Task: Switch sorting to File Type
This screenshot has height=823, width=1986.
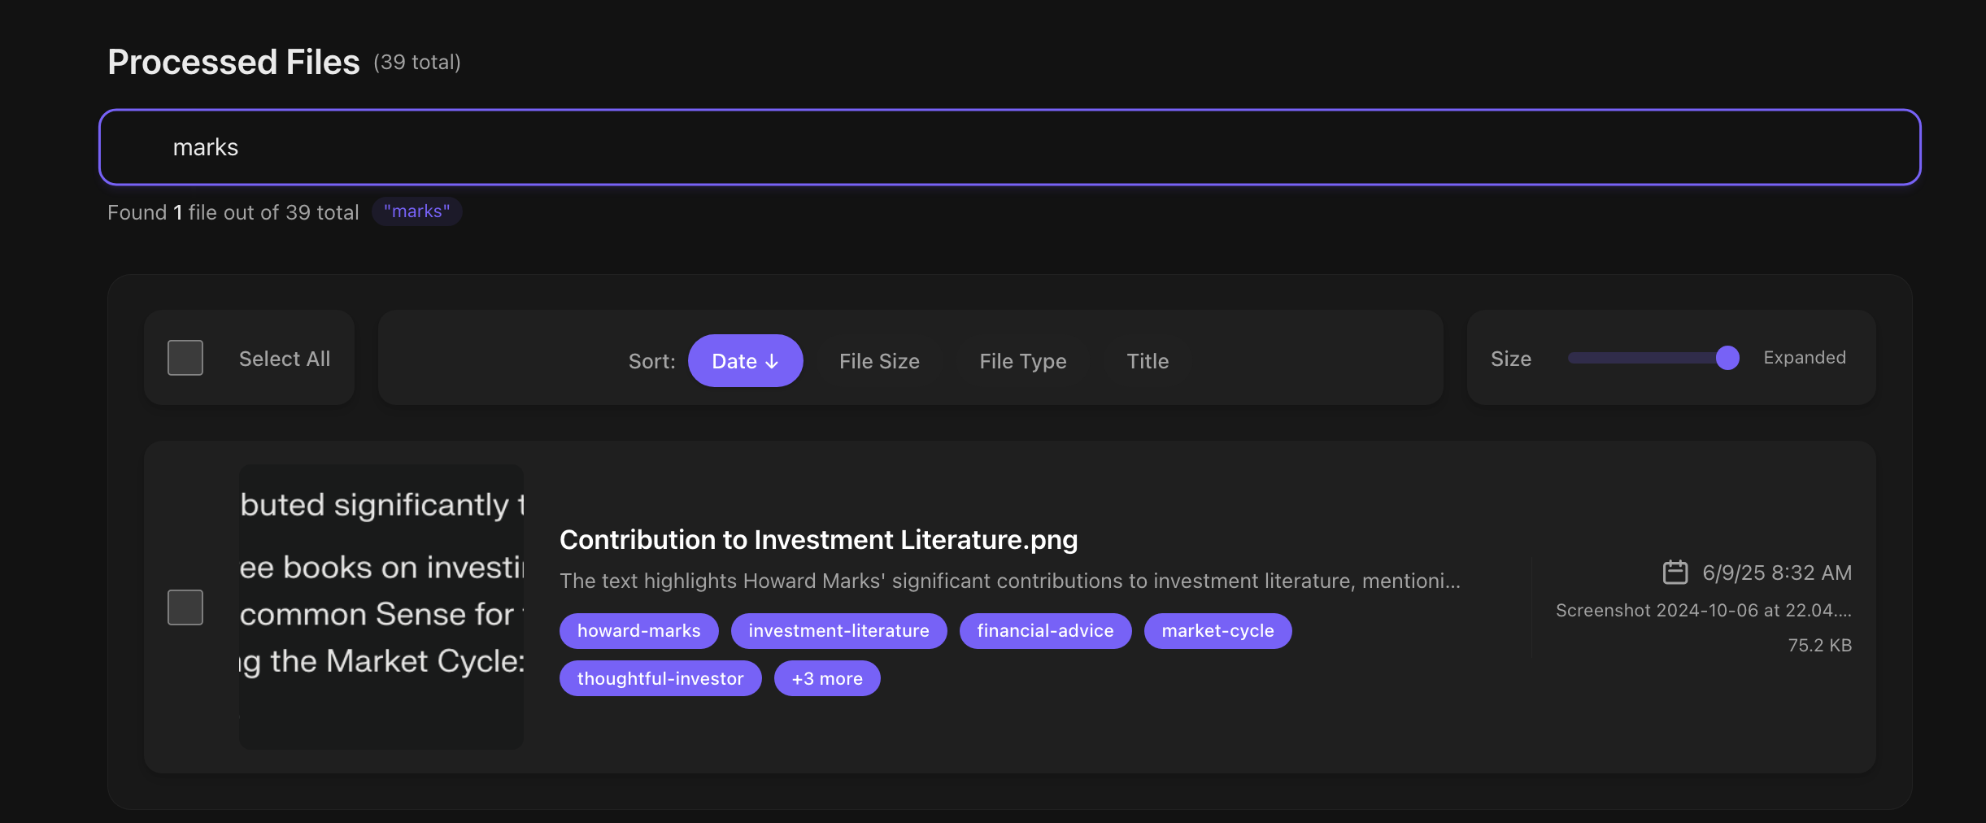Action: click(1021, 360)
